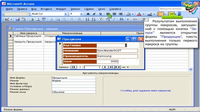Click font color A button
This screenshot has height=112, width=200.
point(139,14)
